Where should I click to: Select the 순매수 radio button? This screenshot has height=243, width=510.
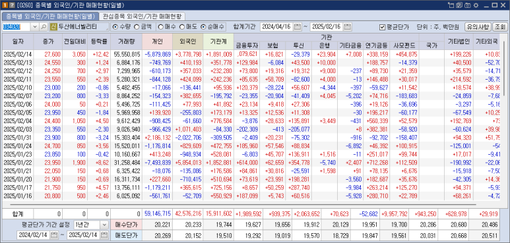click(x=203, y=27)
